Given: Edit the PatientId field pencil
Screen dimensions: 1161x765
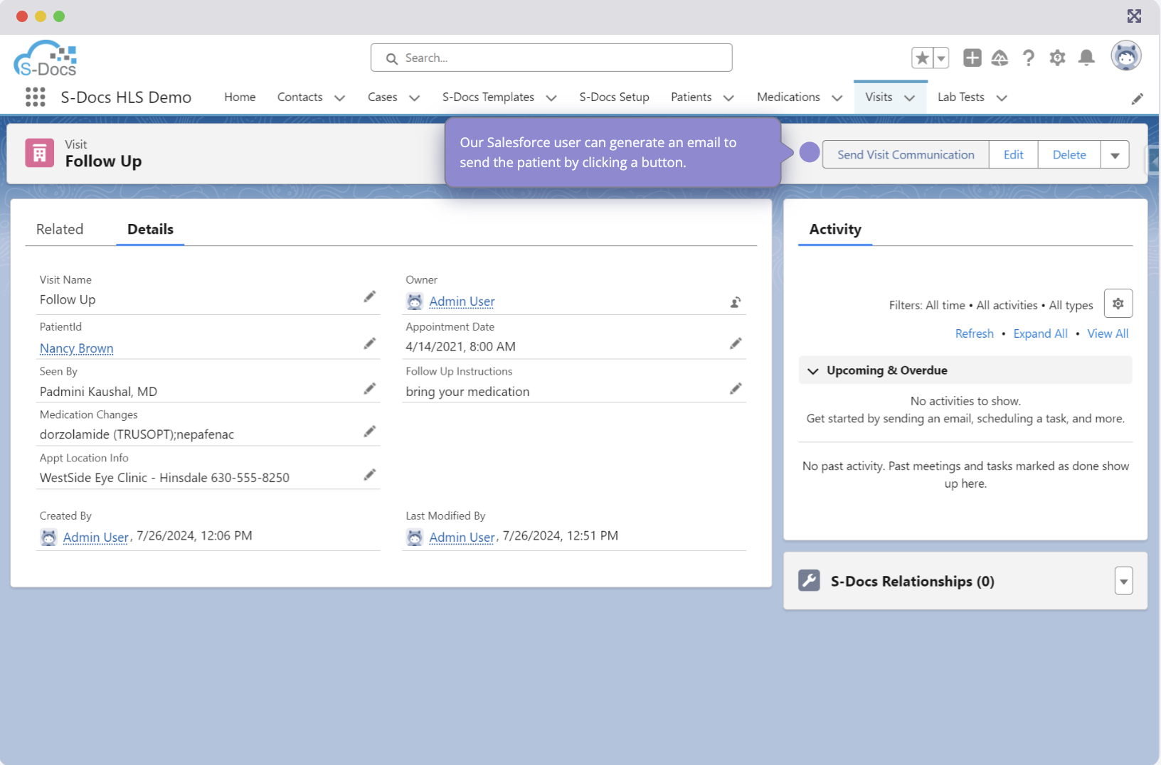Looking at the screenshot, I should pyautogui.click(x=369, y=344).
